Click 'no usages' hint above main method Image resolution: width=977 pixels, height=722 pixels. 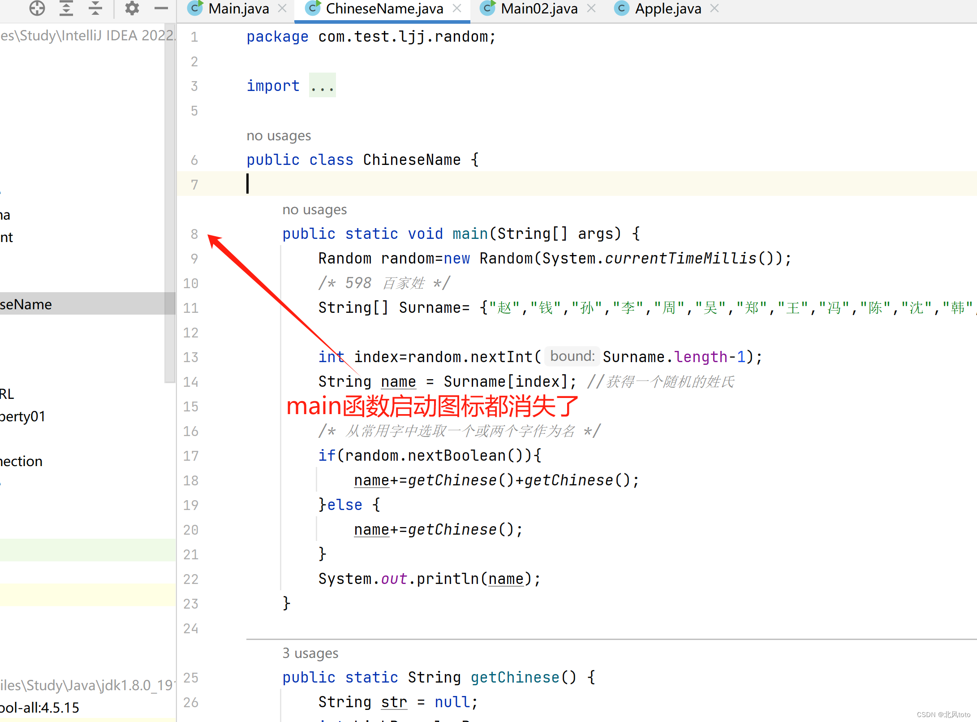click(x=314, y=209)
